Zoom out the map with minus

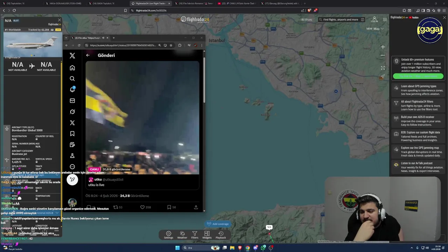(x=383, y=55)
